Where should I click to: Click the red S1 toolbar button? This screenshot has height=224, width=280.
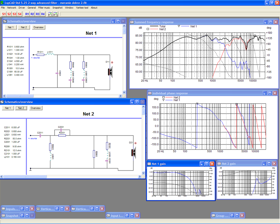click(4, 14)
